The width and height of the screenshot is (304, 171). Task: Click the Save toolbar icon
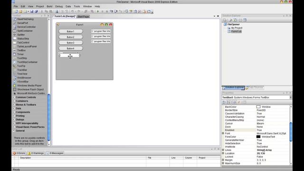[32, 11]
